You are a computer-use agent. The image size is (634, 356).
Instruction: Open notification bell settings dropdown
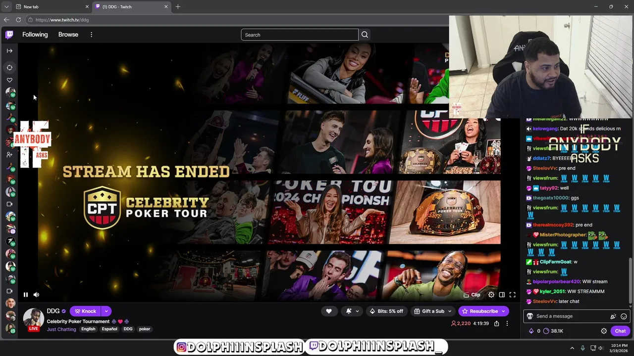[x=353, y=311]
